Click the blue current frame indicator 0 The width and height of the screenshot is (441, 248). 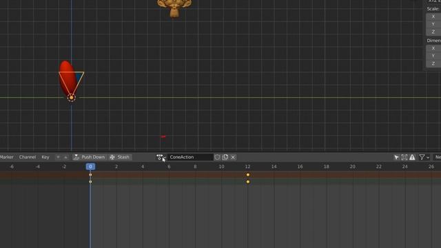tap(90, 167)
